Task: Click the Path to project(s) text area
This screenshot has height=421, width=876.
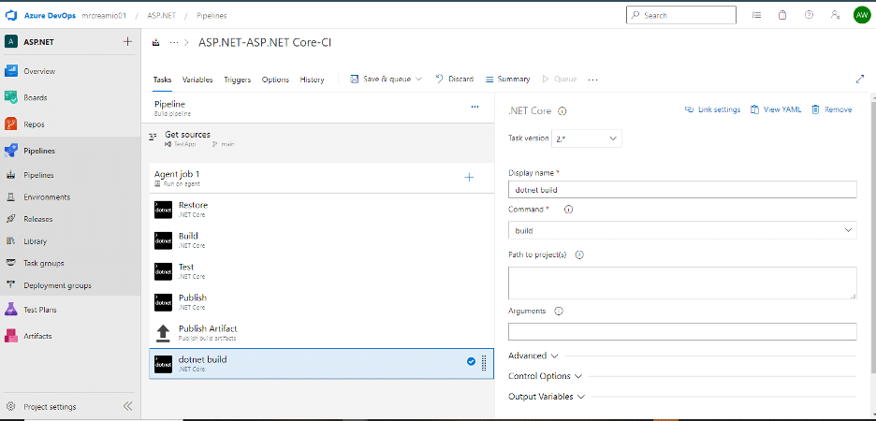Action: point(682,283)
